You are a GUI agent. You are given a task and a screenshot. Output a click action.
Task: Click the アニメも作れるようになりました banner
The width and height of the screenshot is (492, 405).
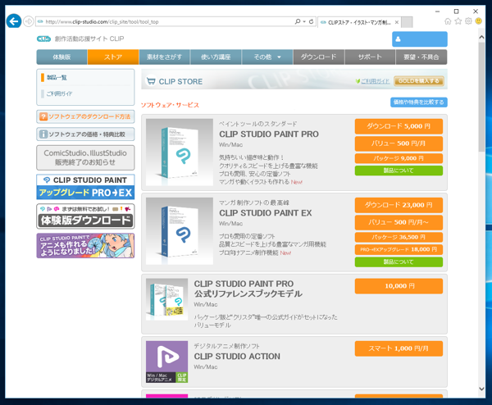(x=85, y=246)
